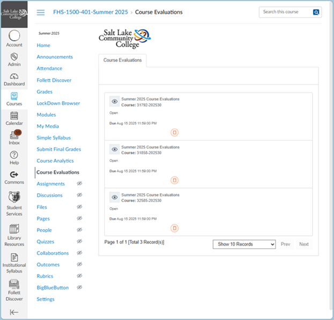Viewport: 334px width, 320px height.
Task: Open the Commons icon
Action: coord(14,177)
